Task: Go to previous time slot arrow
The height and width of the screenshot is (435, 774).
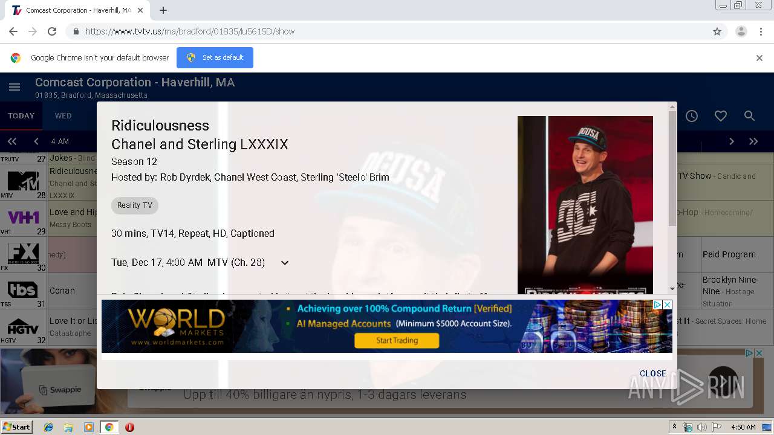Action: pyautogui.click(x=36, y=141)
